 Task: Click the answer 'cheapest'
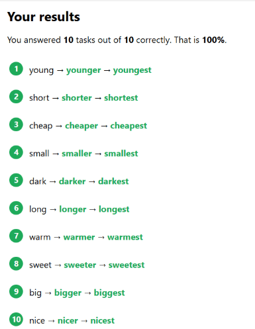tap(128, 126)
